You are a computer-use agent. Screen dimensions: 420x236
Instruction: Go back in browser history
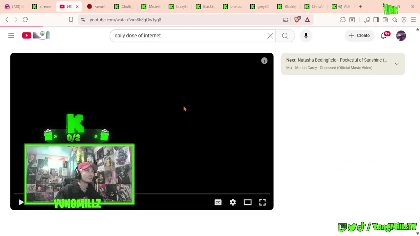[7, 20]
